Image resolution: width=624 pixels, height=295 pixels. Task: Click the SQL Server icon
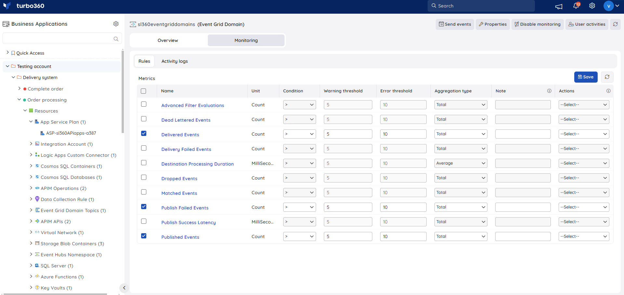(x=37, y=265)
